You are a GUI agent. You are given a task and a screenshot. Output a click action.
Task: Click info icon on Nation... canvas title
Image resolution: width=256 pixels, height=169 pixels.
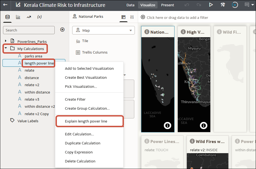pos(147,32)
